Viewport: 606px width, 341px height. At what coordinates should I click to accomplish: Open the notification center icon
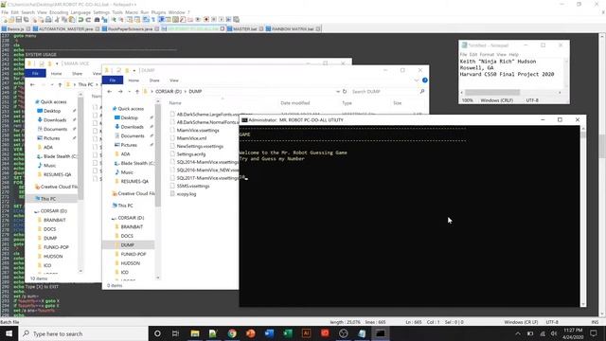point(594,333)
